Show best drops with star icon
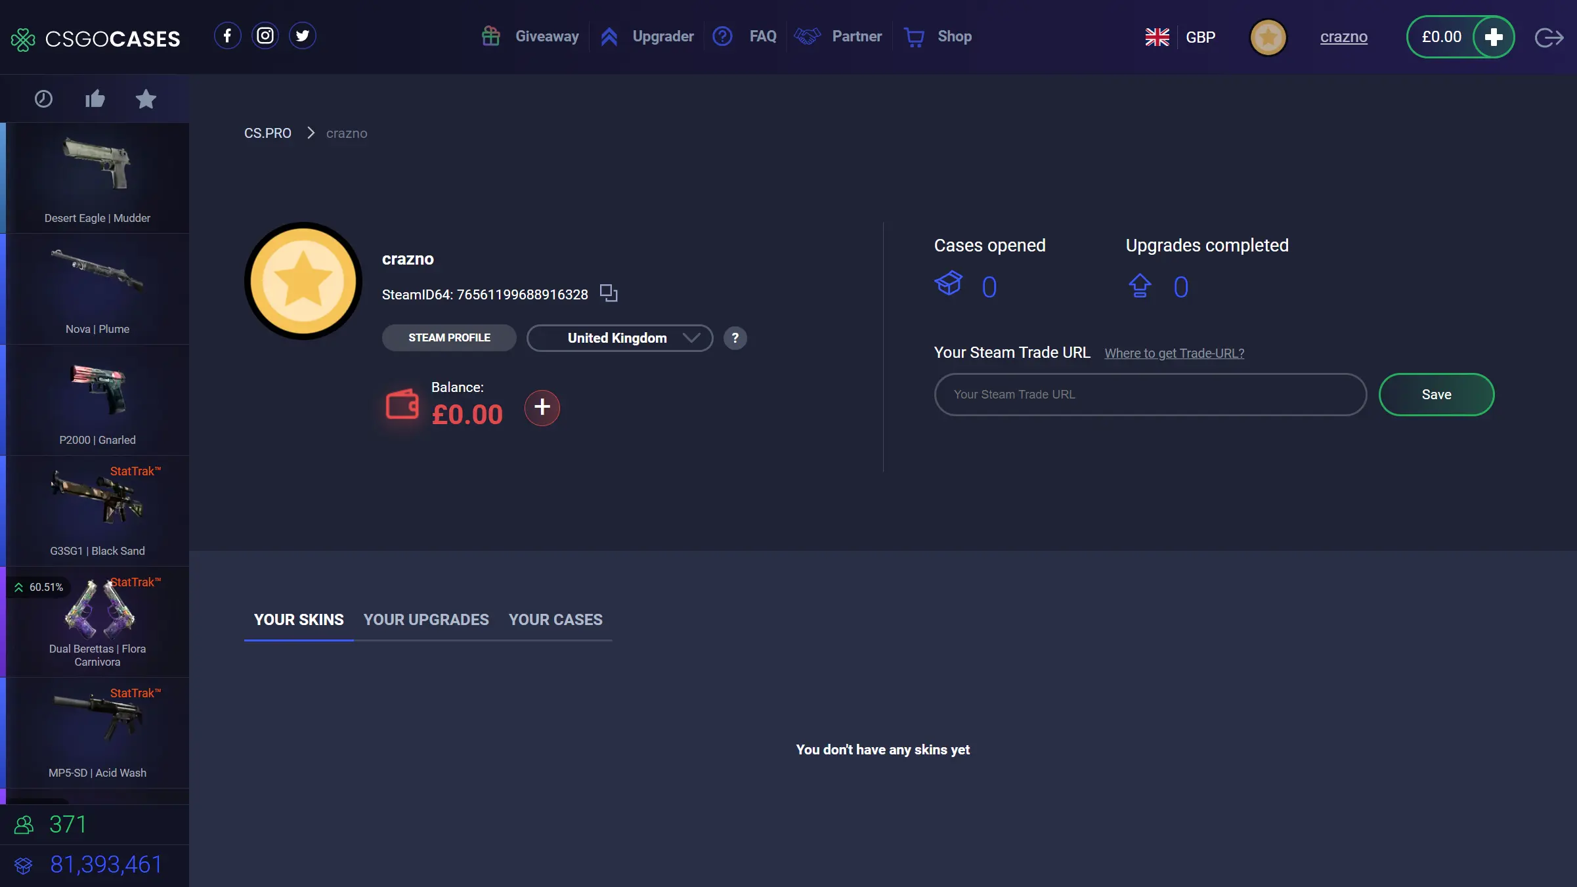1577x887 pixels. pyautogui.click(x=146, y=98)
